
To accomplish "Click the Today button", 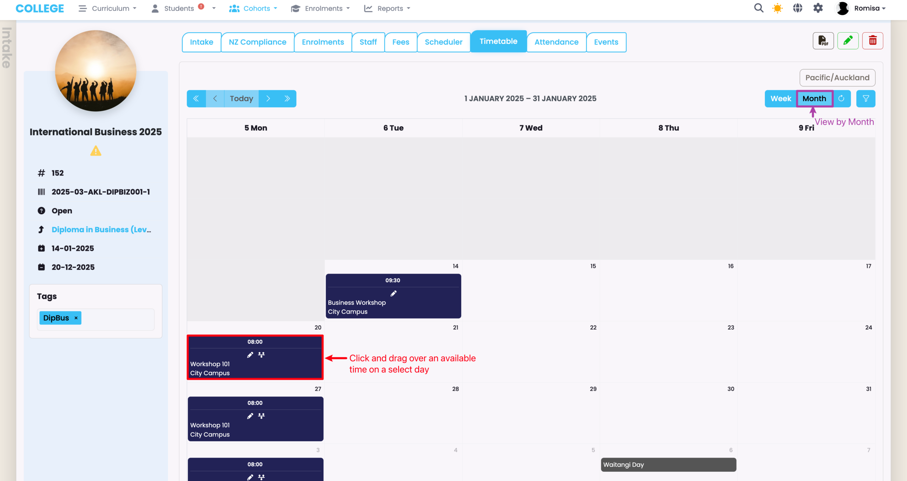I will (x=241, y=99).
